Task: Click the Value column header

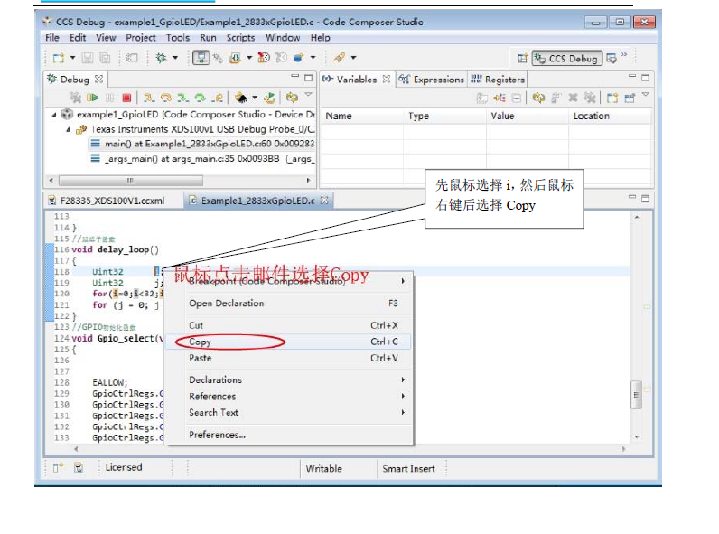Action: click(527, 116)
